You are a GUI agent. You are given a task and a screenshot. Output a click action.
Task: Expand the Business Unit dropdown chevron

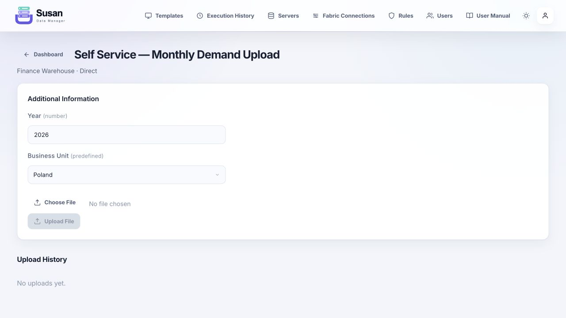pos(217,175)
